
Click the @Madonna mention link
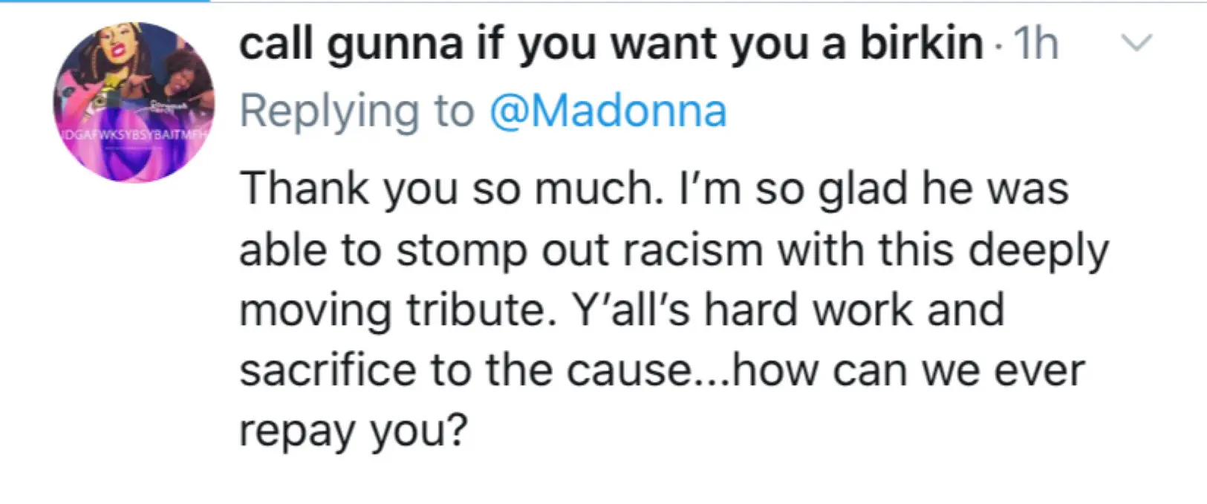point(608,111)
